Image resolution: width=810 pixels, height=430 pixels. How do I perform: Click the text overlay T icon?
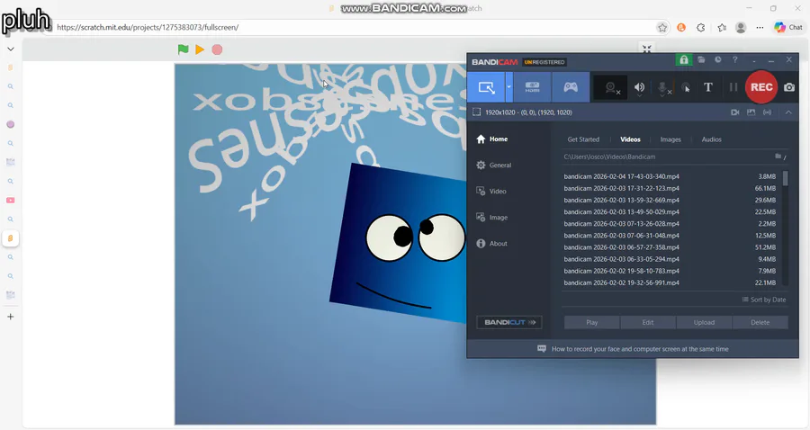click(708, 87)
